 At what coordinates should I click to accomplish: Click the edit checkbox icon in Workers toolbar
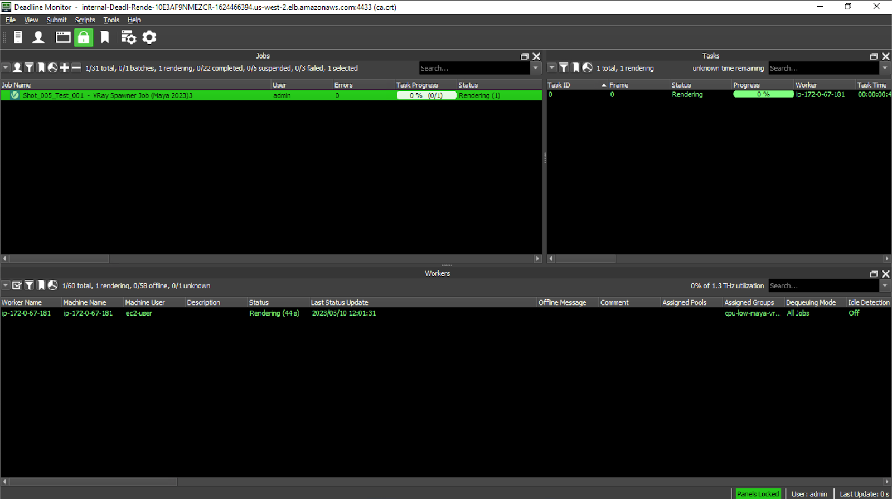point(17,285)
